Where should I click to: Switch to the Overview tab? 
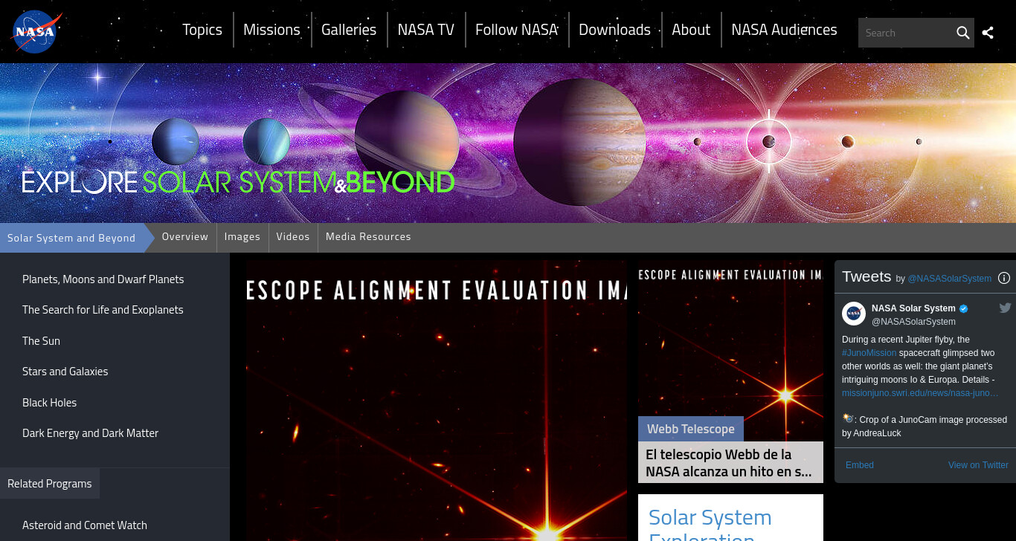click(185, 236)
